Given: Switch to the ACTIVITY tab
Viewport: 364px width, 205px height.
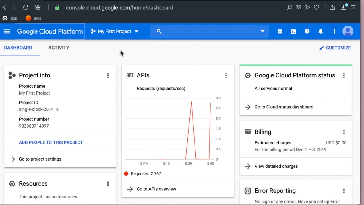Looking at the screenshot, I should tap(59, 48).
